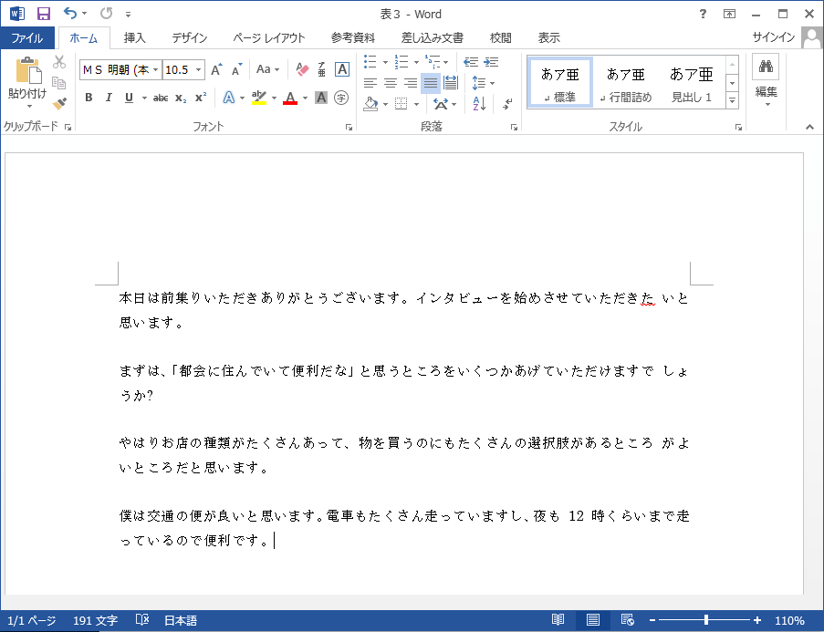Click the Cut scissors icon
Viewport: 824px width, 632px height.
(60, 62)
